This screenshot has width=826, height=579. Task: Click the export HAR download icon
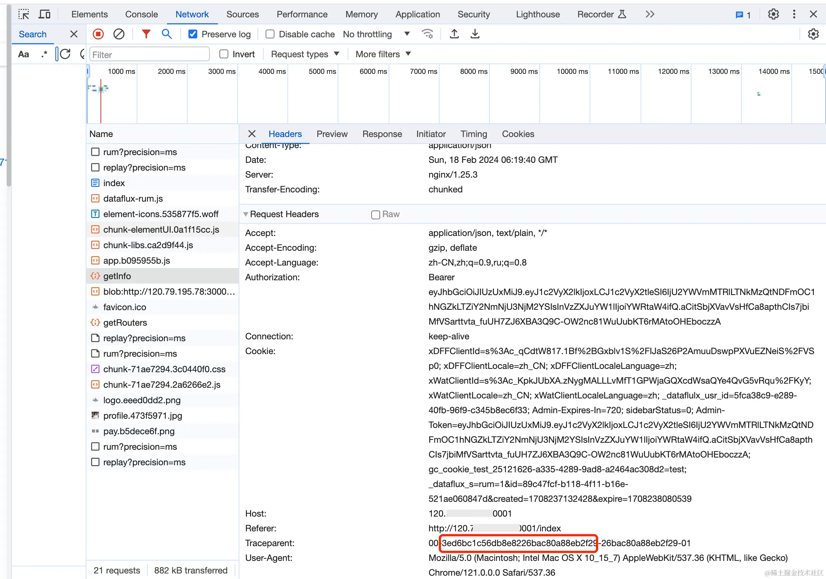475,34
